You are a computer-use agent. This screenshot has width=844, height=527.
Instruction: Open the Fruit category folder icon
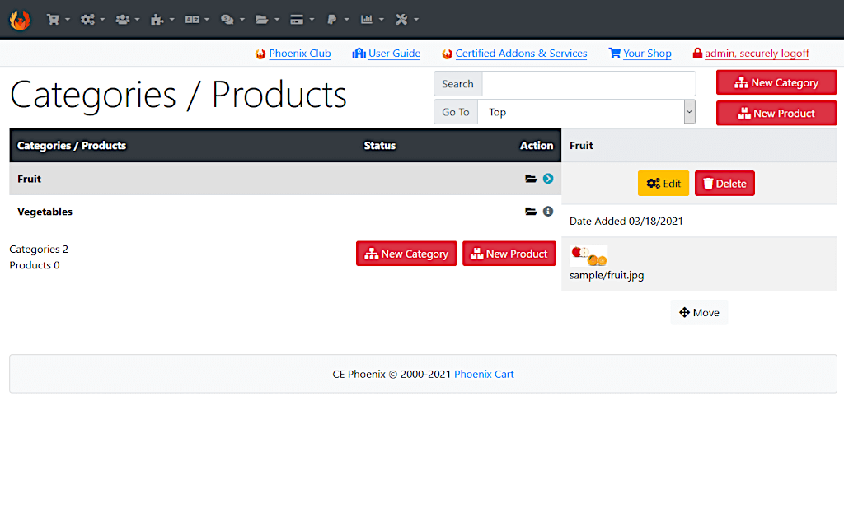531,179
